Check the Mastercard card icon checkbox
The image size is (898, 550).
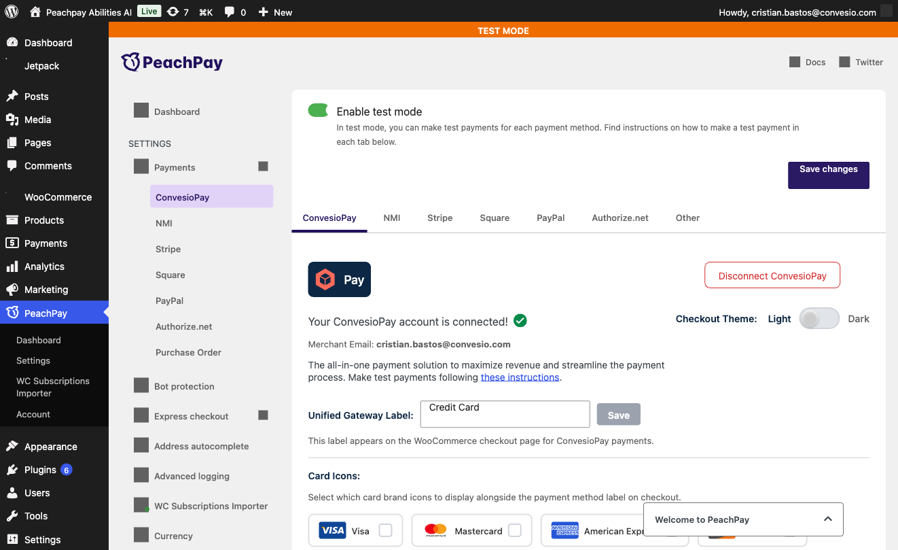pos(515,530)
